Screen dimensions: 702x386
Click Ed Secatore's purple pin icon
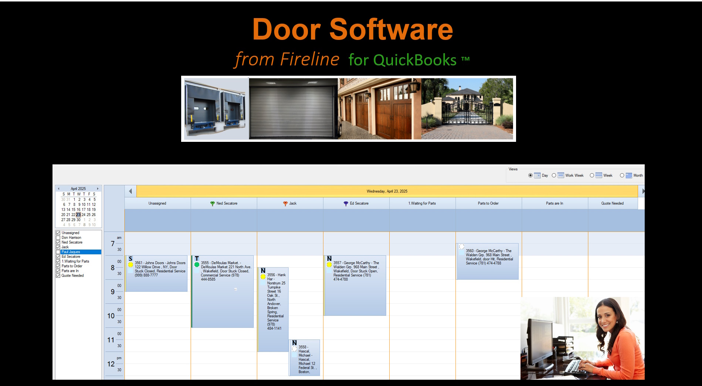click(346, 204)
